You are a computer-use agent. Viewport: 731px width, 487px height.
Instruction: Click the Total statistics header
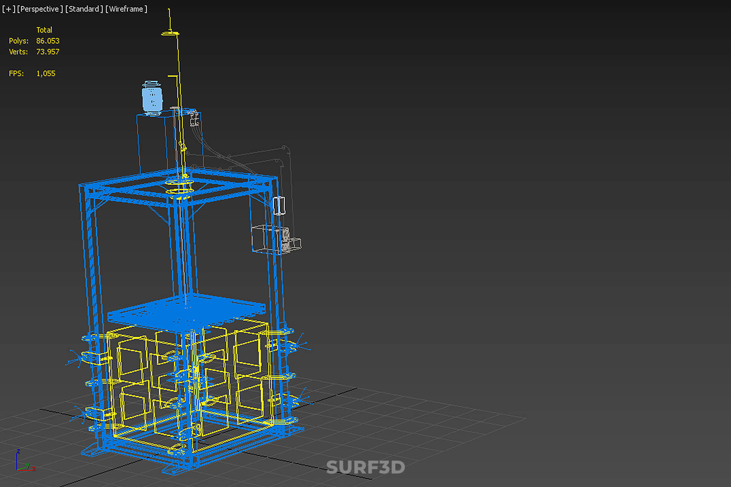[x=44, y=30]
